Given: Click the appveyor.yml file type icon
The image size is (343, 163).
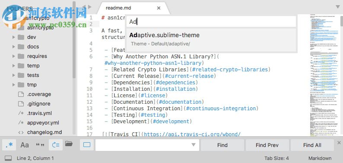Looking at the screenshot, I should point(21,123).
